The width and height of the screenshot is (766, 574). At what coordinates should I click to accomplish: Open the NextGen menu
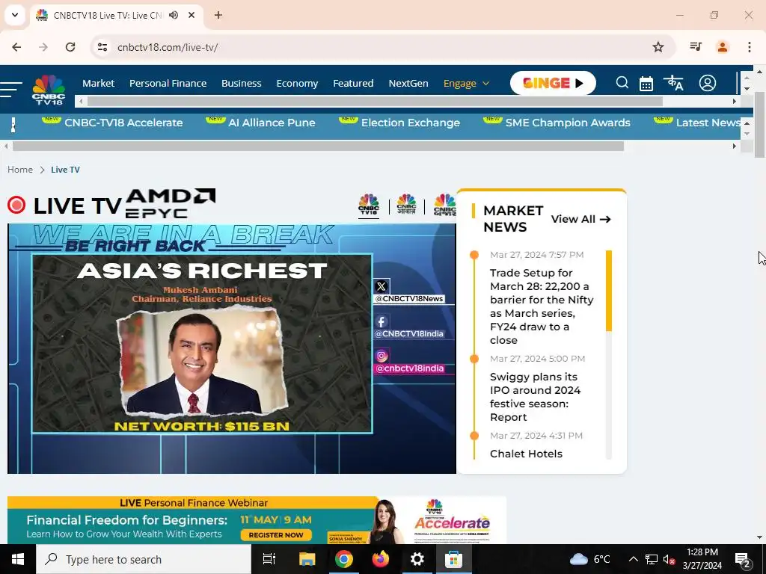[x=408, y=84]
